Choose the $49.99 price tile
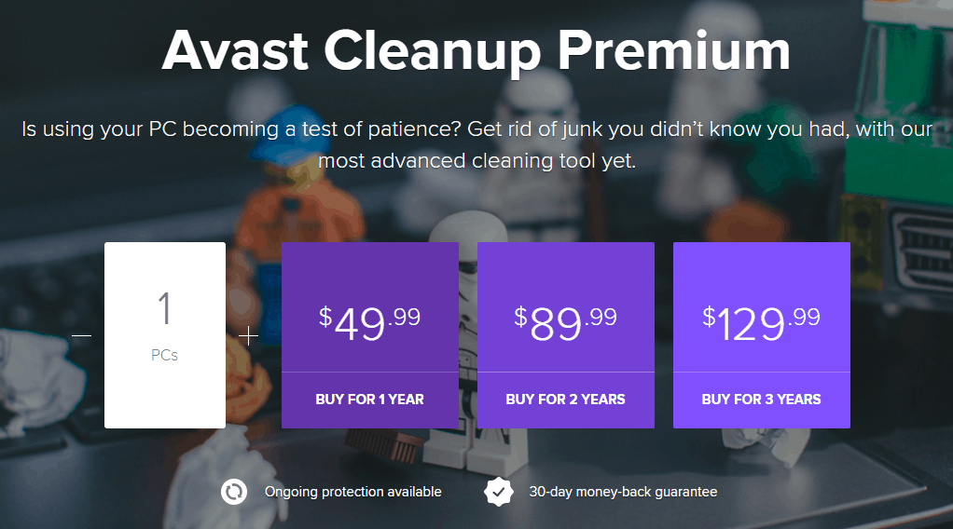Viewport: 953px width, 529px height. point(370,307)
